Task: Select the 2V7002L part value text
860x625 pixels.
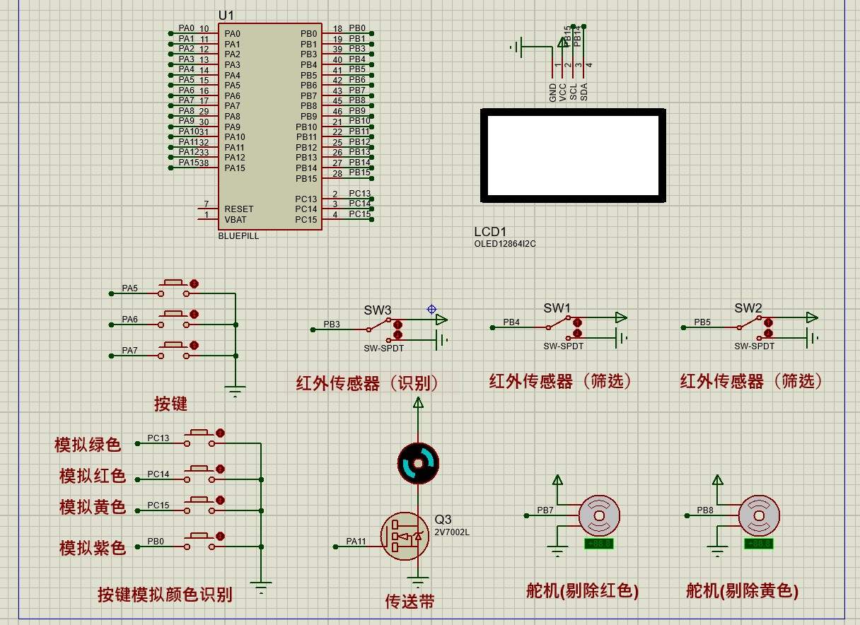Action: point(452,532)
